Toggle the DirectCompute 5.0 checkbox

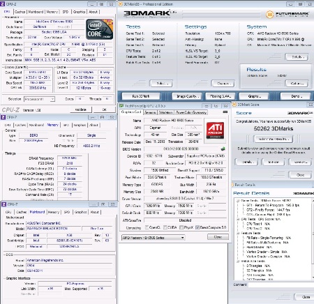point(197,227)
